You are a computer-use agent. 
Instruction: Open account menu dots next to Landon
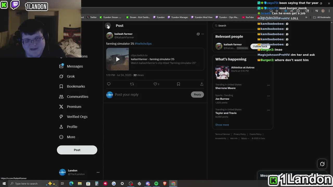[98, 172]
